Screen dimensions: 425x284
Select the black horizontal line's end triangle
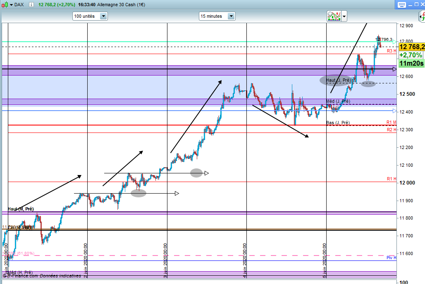pos(395,69)
